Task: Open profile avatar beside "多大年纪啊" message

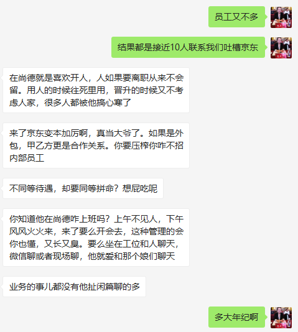Action: click(x=281, y=318)
